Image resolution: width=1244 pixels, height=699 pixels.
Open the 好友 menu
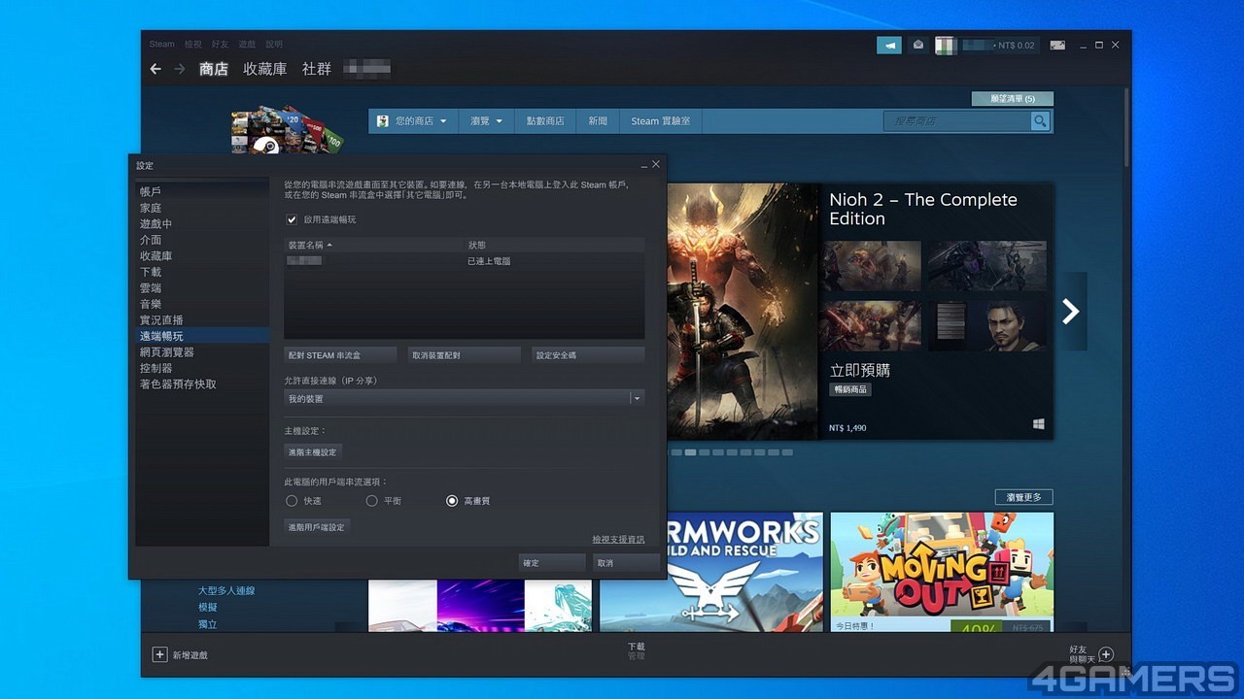pyautogui.click(x=220, y=44)
